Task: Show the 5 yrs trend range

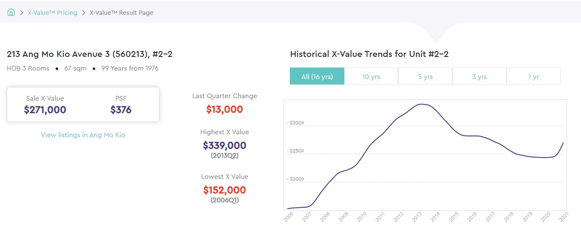Action: point(425,76)
